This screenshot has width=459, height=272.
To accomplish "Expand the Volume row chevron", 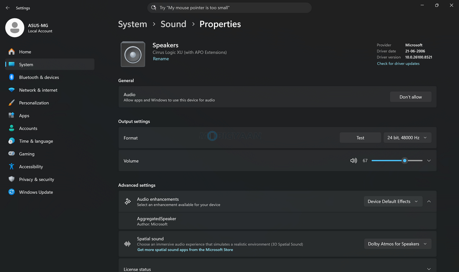I will tap(429, 161).
